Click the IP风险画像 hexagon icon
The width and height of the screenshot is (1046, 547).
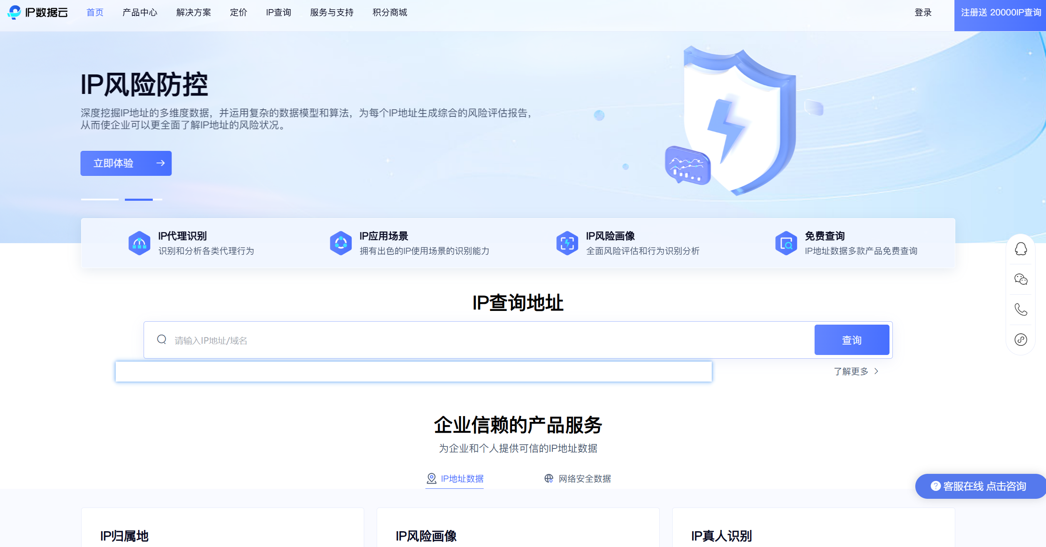click(x=567, y=243)
